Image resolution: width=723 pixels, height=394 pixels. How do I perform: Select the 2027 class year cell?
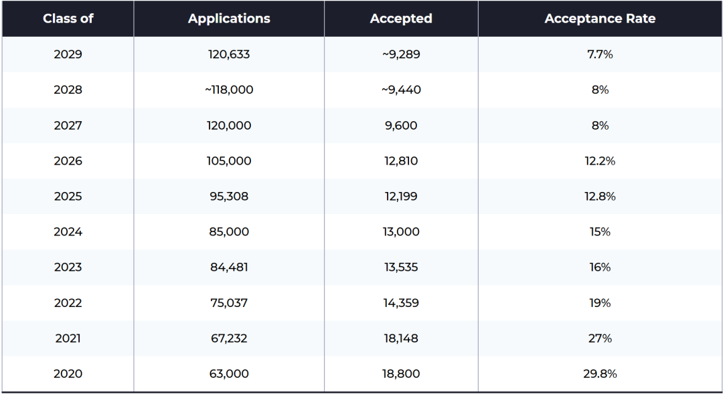click(x=68, y=125)
